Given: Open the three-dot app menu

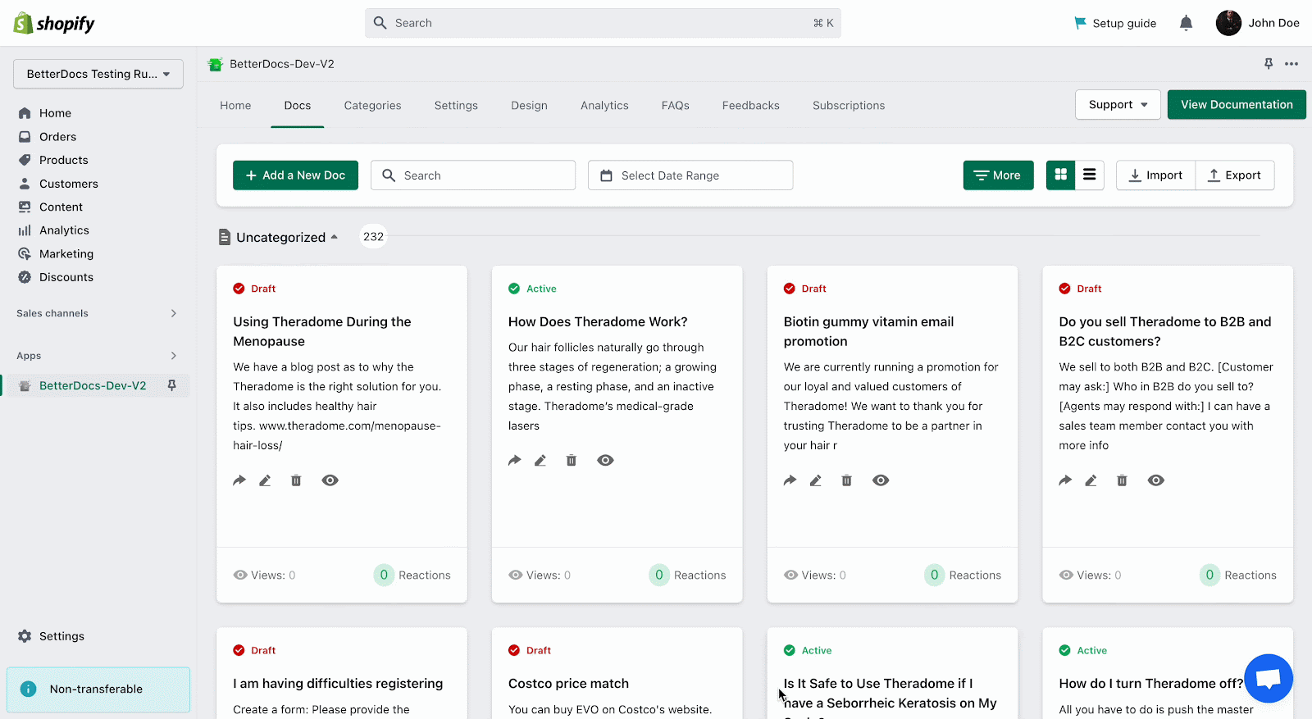Looking at the screenshot, I should click(1291, 64).
